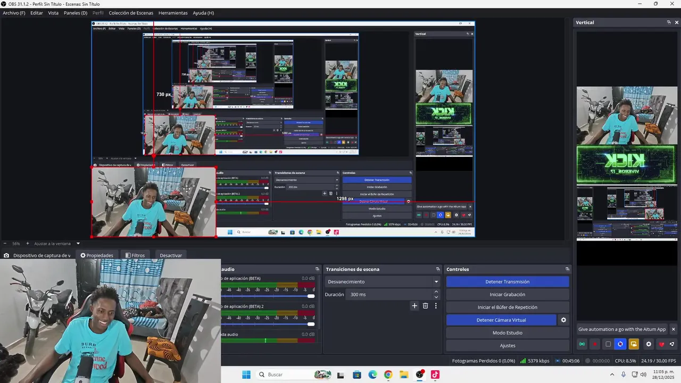Close the Vertical dock panel
The height and width of the screenshot is (383, 681).
(x=677, y=22)
